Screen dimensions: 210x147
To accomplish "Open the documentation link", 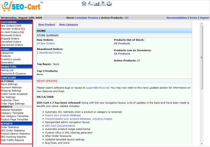I will [177, 18].
